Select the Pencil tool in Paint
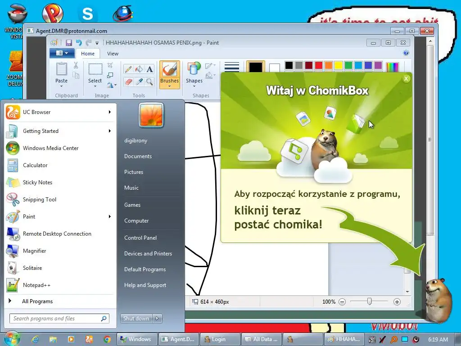461x346 pixels. click(x=128, y=69)
